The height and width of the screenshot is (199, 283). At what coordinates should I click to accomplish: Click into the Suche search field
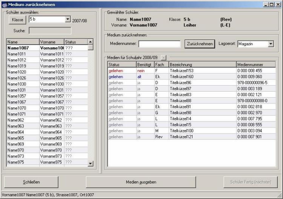click(50, 31)
